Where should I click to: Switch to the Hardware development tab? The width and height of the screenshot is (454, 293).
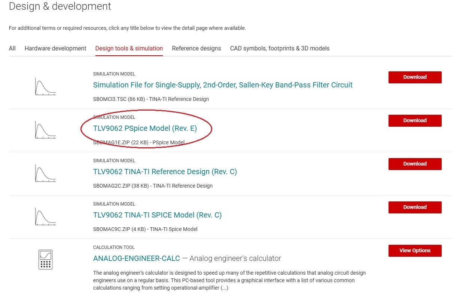55,48
